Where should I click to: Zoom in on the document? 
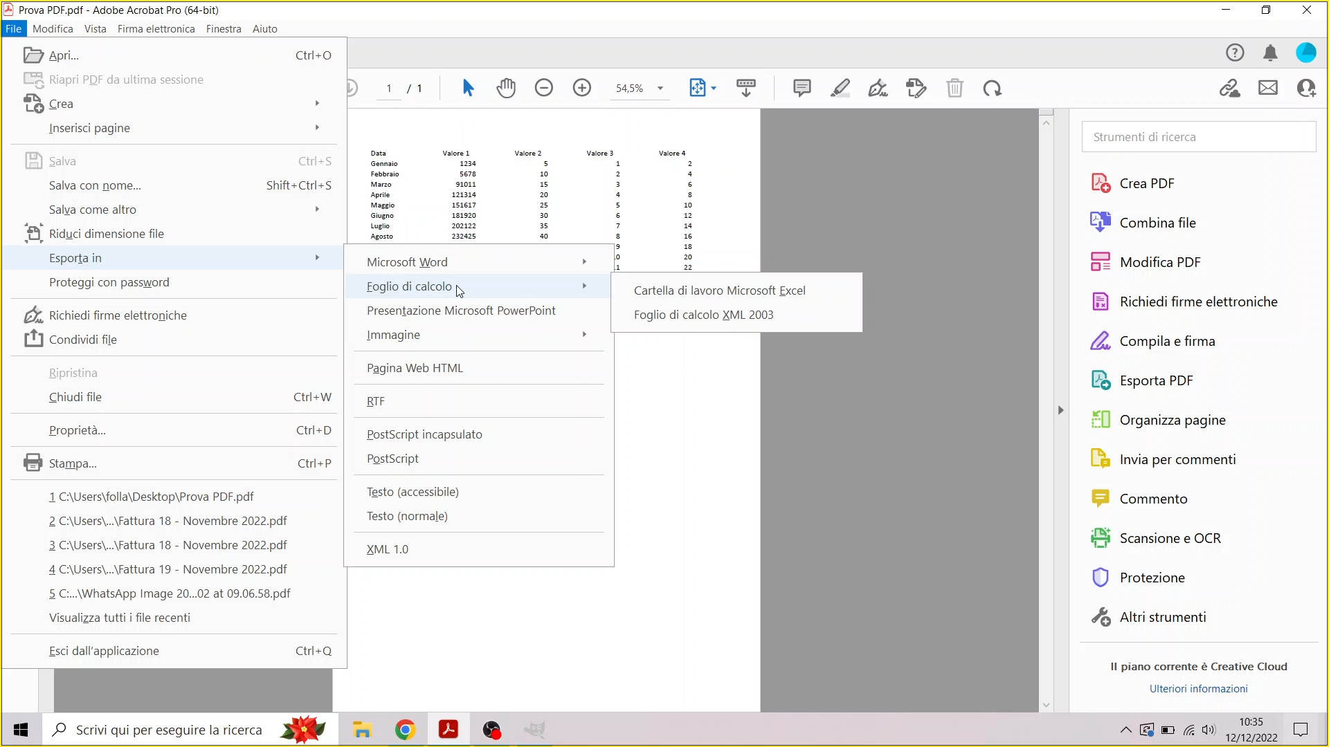tap(582, 88)
